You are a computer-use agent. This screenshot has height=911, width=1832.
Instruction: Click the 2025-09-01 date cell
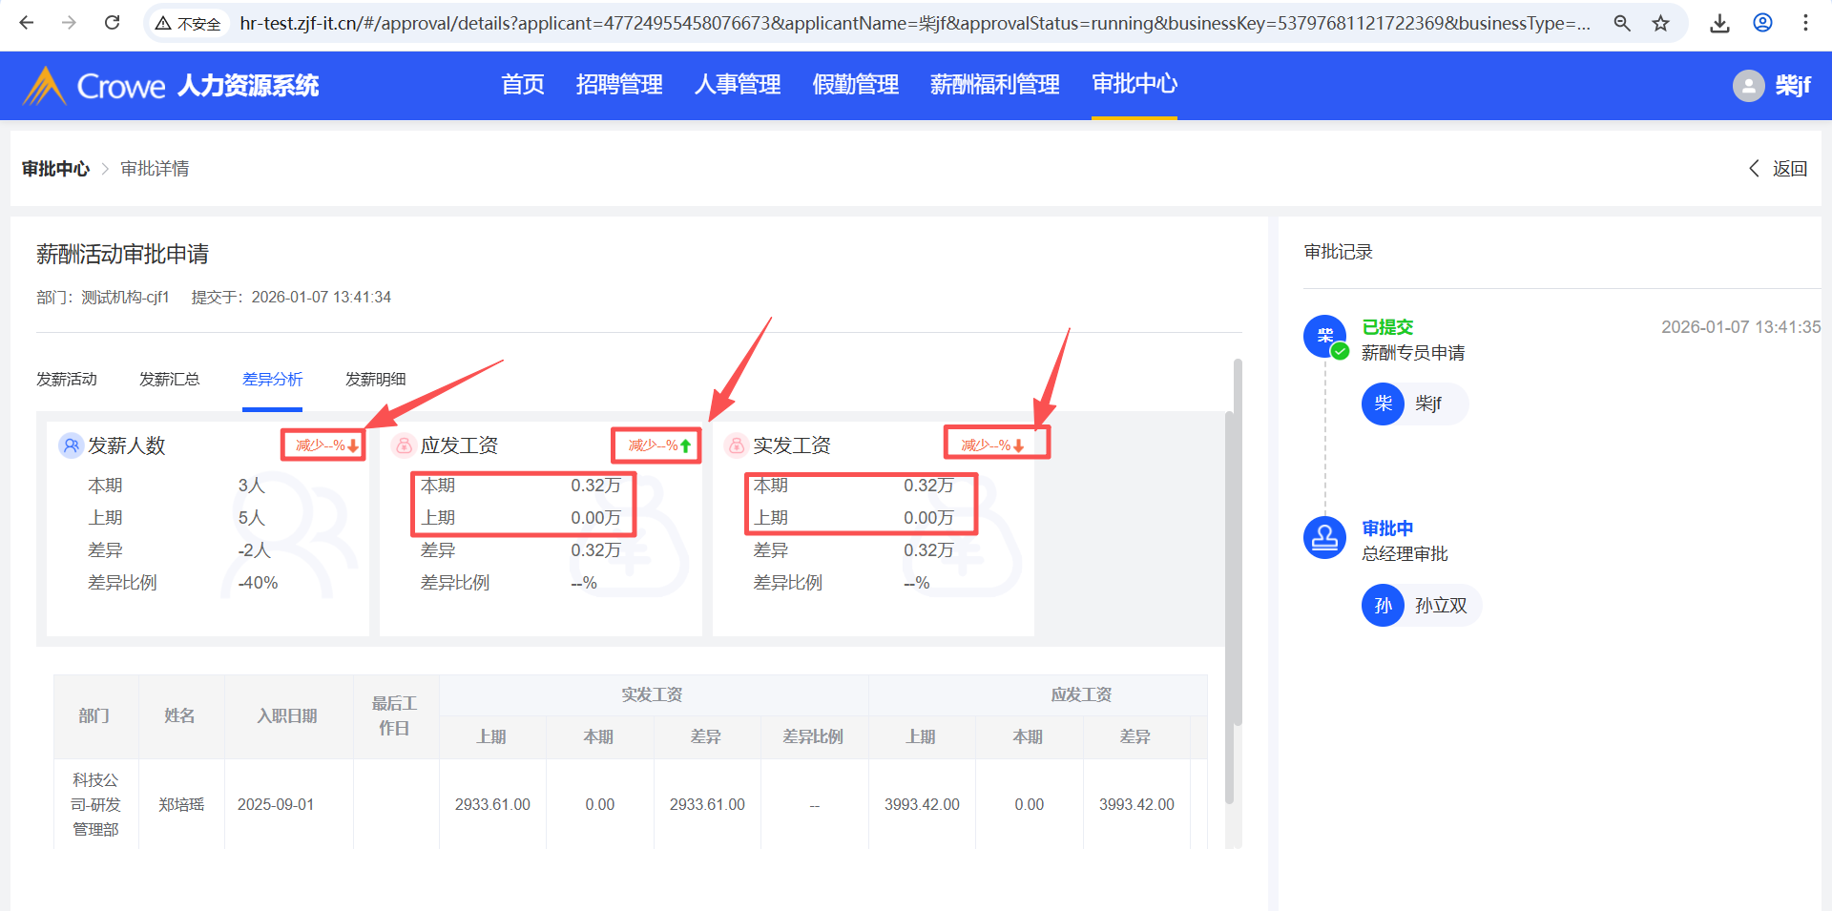coord(276,804)
